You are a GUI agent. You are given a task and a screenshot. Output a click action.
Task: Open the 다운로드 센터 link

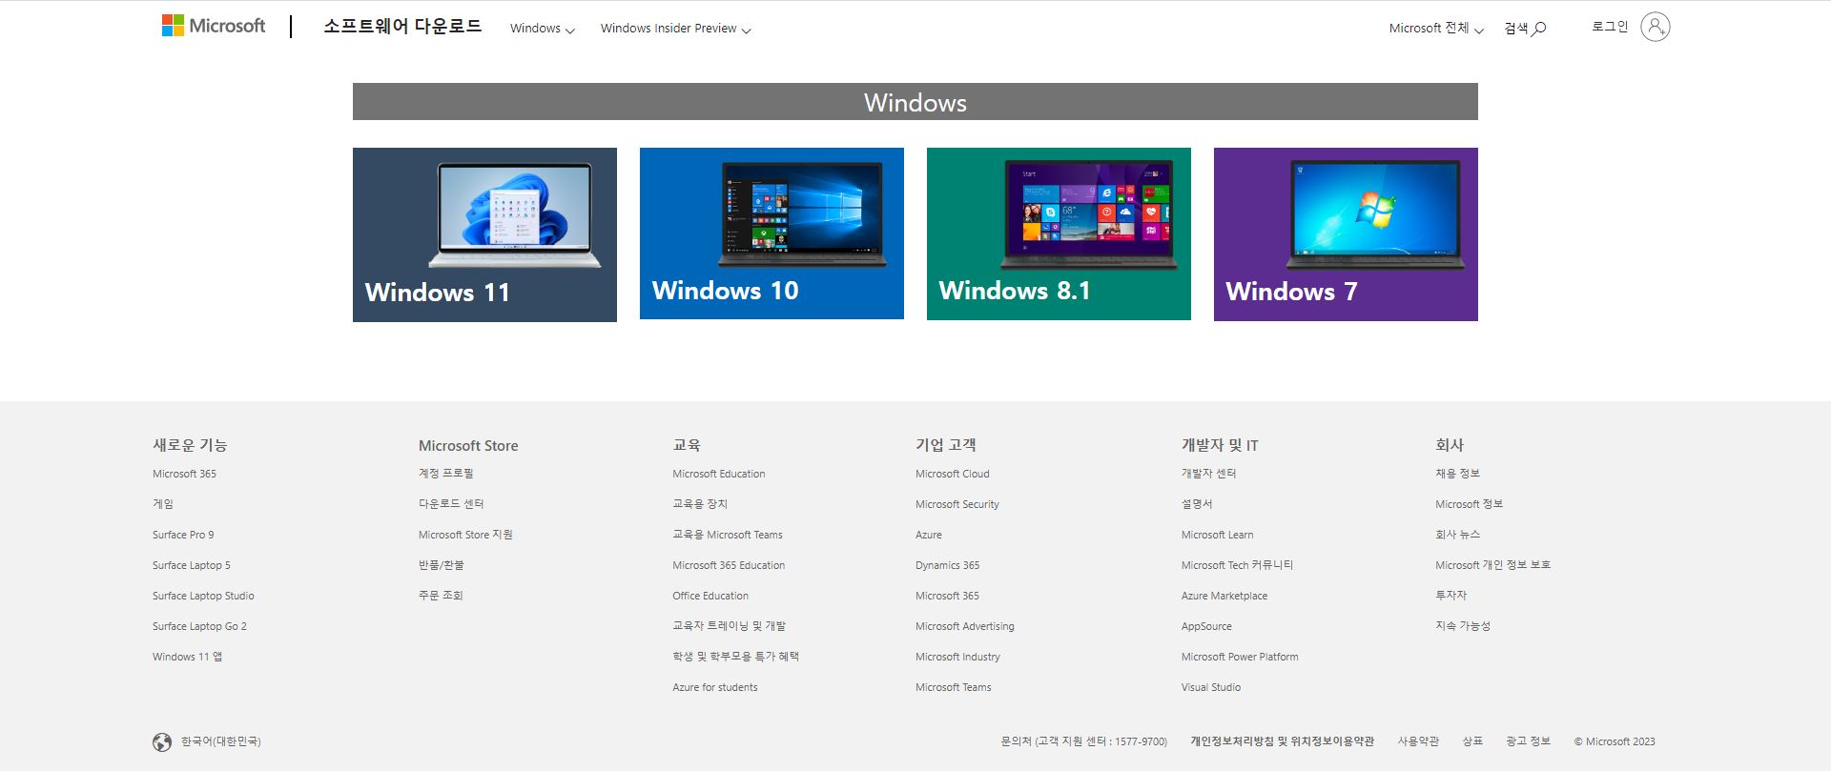click(x=451, y=504)
